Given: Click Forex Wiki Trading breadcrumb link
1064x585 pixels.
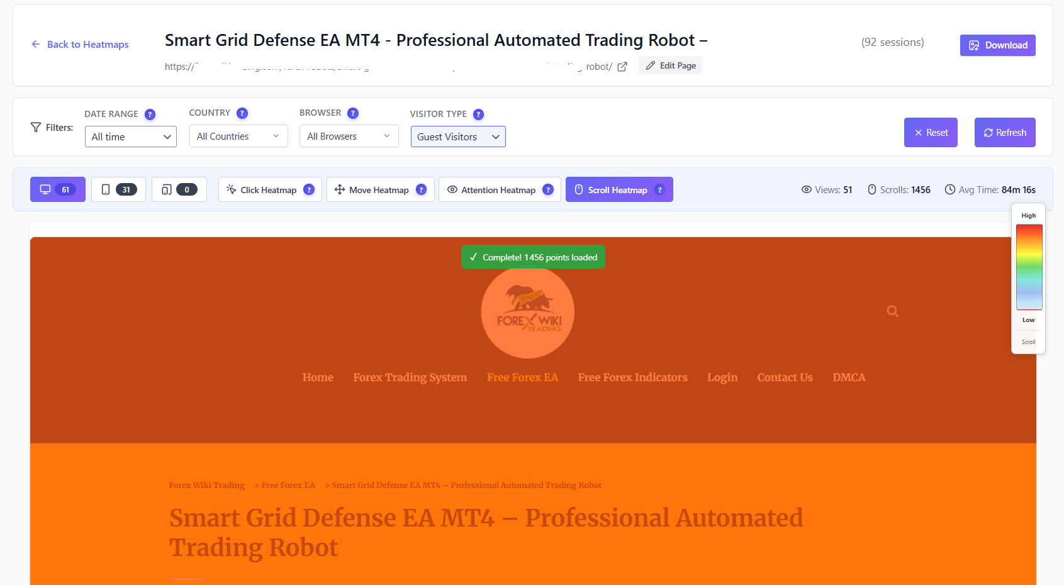Looking at the screenshot, I should coord(207,485).
